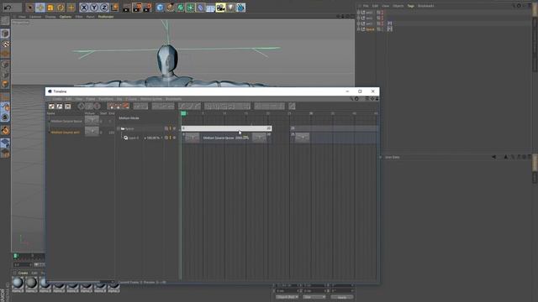Open the green generators icon
The width and height of the screenshot is (538, 302).
[180, 8]
